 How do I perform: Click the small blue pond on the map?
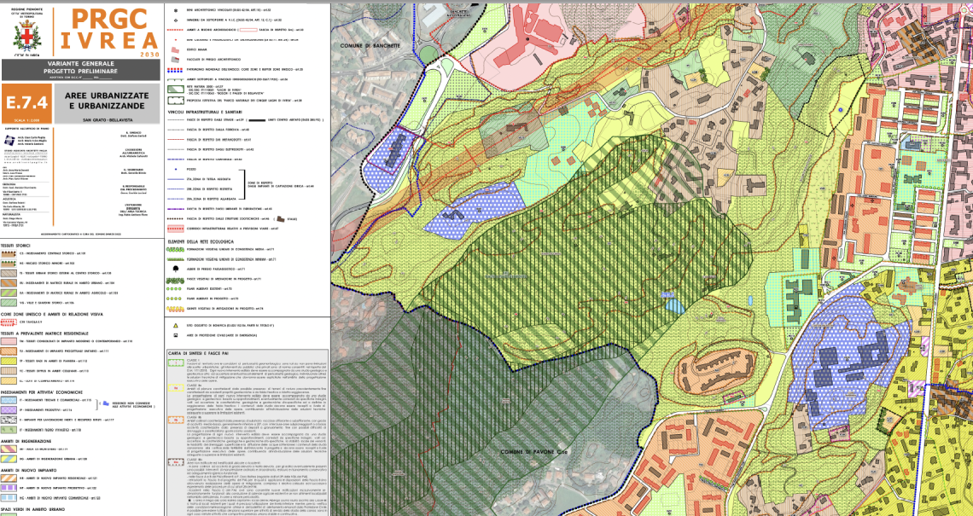click(x=673, y=304)
